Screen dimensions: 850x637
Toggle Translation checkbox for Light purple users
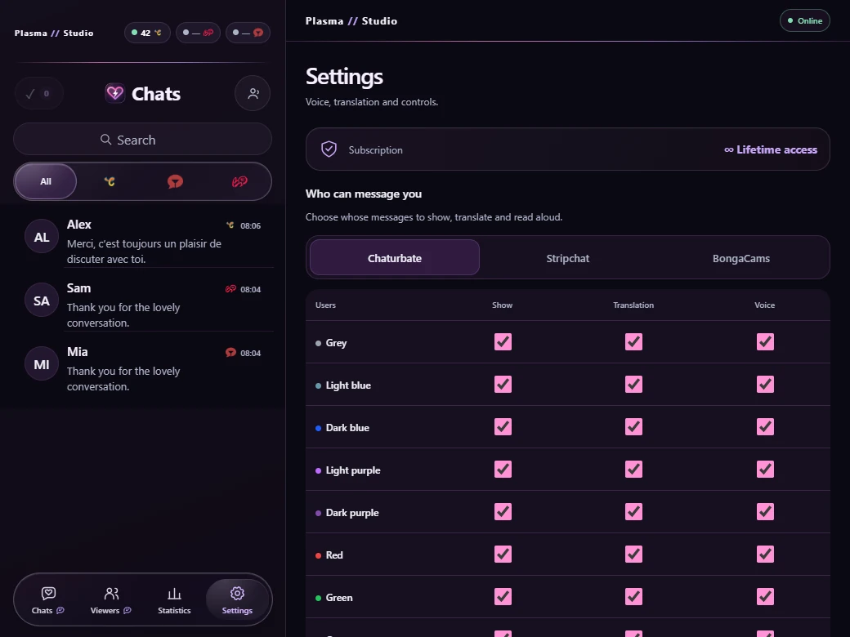click(x=633, y=469)
